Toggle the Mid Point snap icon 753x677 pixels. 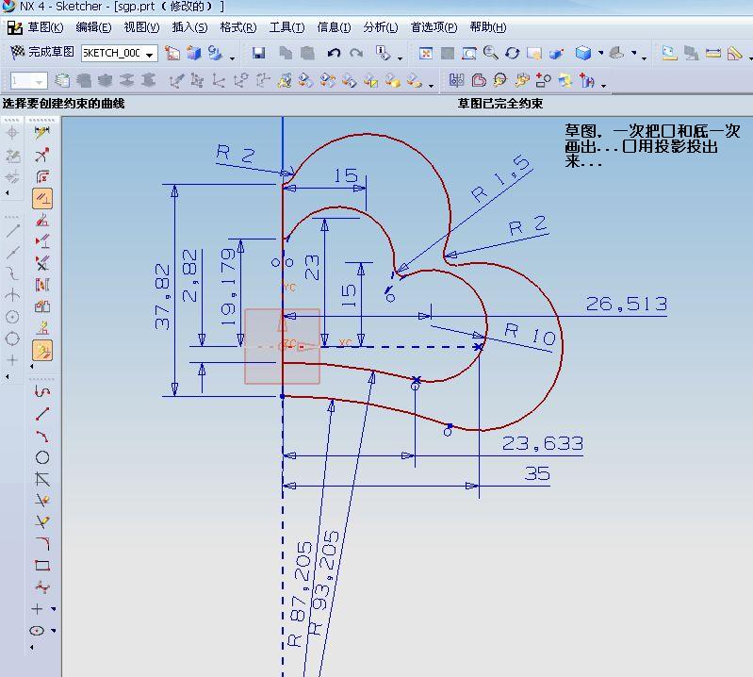13,253
